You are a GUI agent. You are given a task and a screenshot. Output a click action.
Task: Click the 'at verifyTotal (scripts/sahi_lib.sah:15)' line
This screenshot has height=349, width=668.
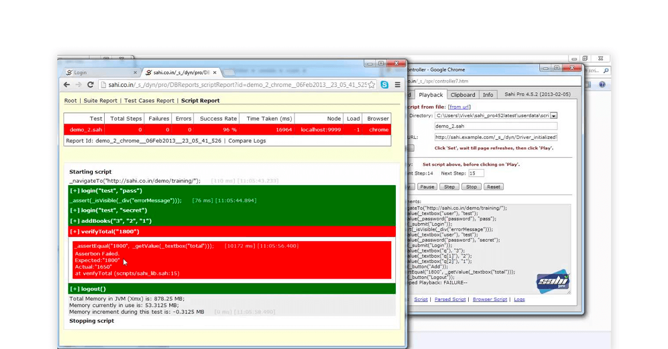tap(127, 273)
